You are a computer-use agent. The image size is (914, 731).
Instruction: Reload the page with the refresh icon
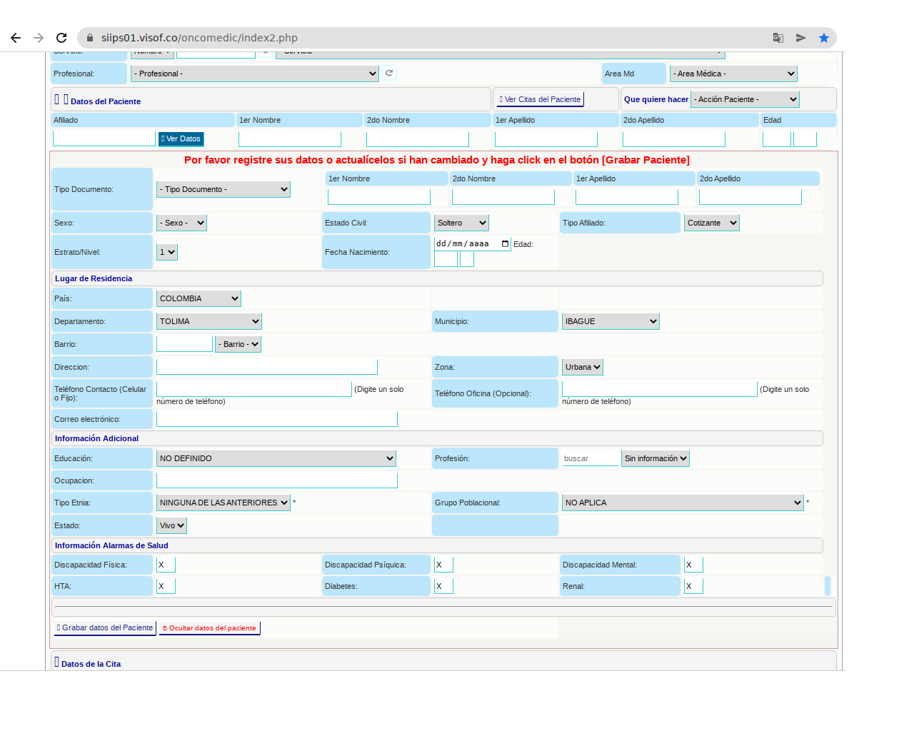[x=61, y=38]
